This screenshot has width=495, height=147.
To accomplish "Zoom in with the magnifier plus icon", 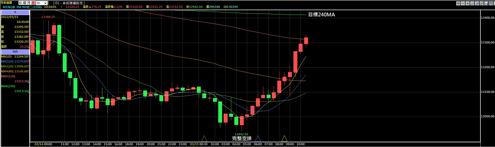I will [x=477, y=3].
